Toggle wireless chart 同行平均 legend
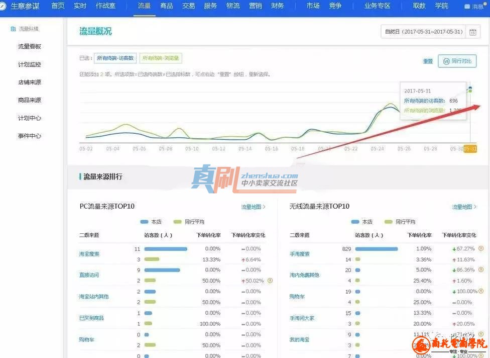Image resolution: width=490 pixels, height=358 pixels. tap(400, 222)
